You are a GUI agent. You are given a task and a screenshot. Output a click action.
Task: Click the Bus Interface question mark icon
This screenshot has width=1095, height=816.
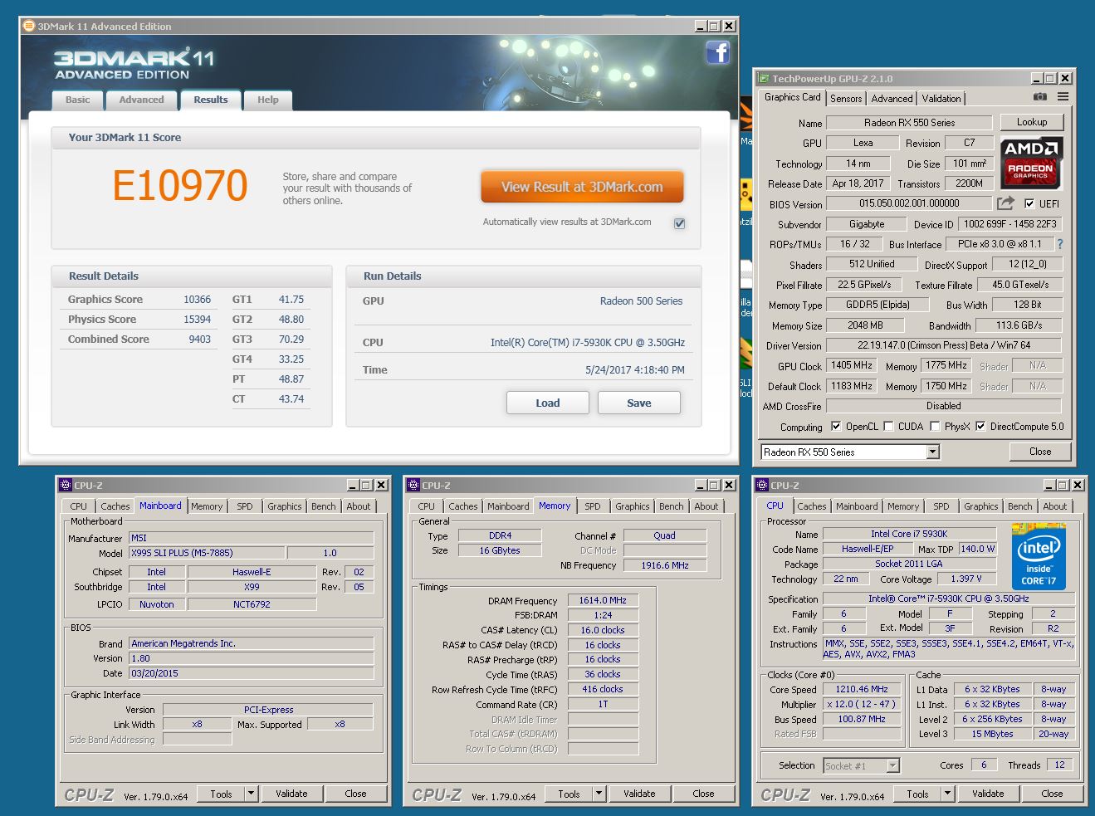pos(1059,244)
